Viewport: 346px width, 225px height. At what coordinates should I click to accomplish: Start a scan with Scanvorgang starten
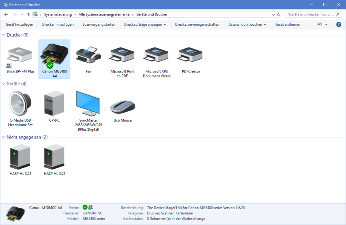click(x=99, y=25)
